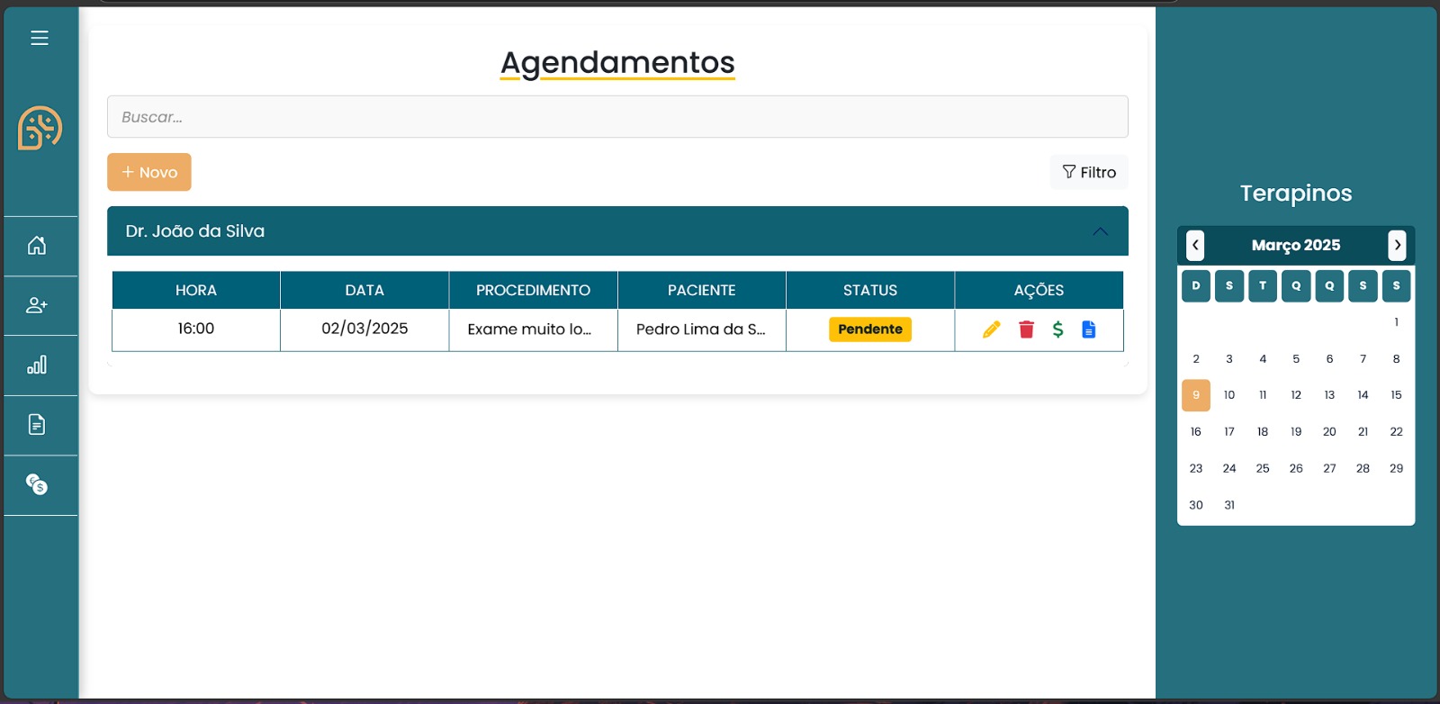Open the bar chart reports icon
The height and width of the screenshot is (704, 1440).
[x=37, y=365]
